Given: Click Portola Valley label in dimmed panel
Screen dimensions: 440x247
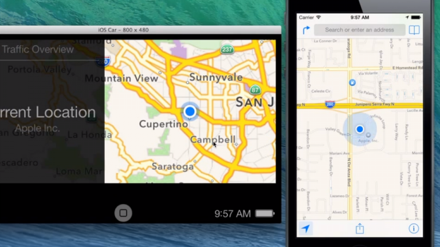Looking at the screenshot, I should [40, 69].
